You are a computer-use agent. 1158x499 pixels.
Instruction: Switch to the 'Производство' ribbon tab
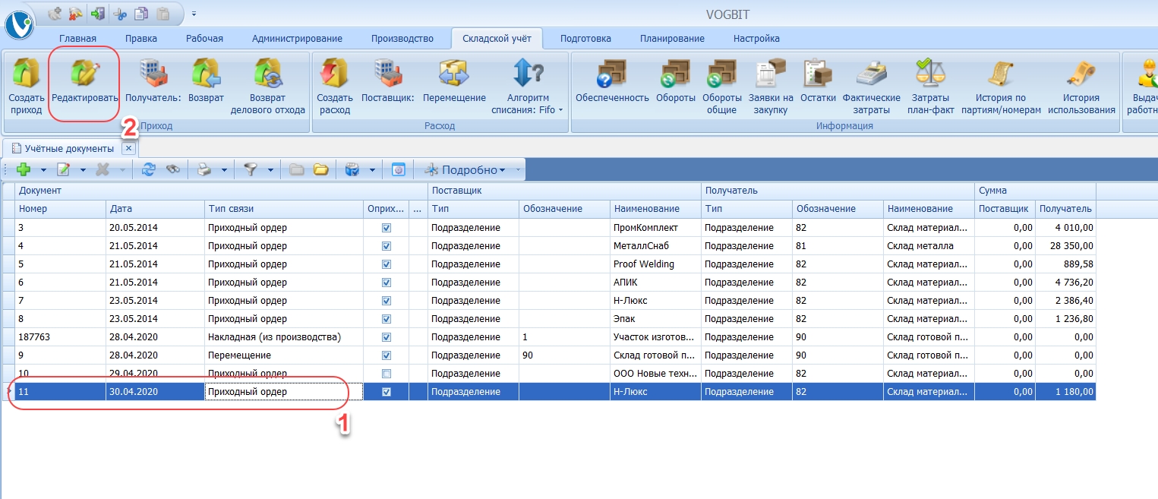pos(402,39)
